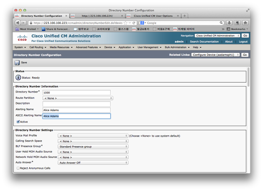Click the Cisco logo

pos(22,38)
